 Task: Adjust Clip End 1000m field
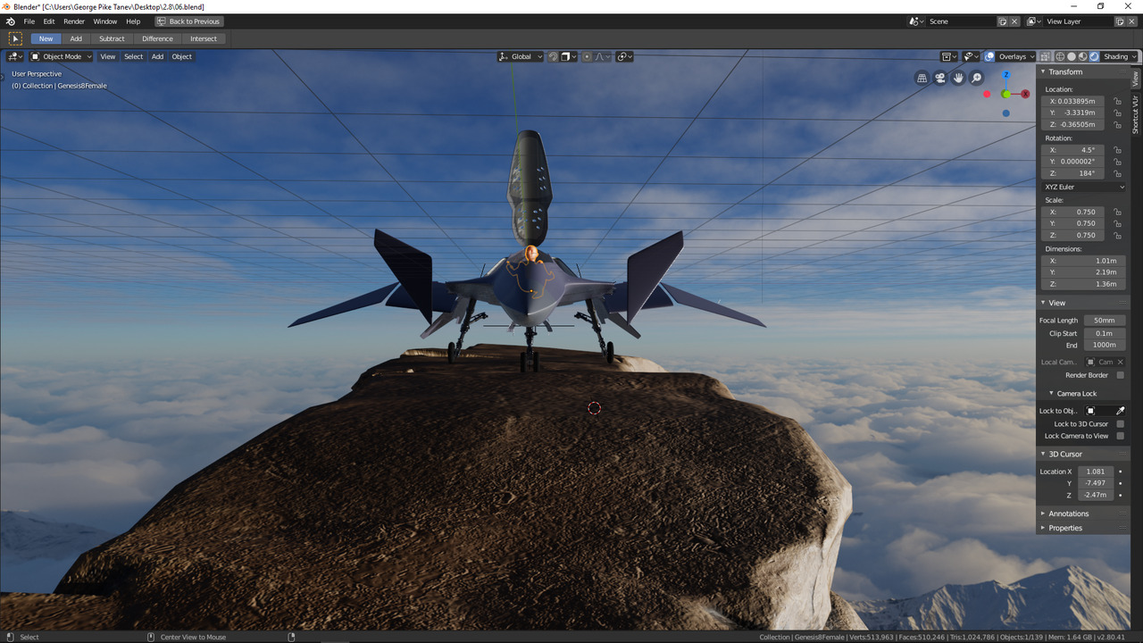tap(1105, 345)
